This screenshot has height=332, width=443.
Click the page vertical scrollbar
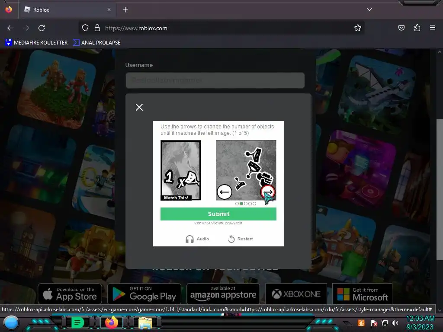click(440, 189)
